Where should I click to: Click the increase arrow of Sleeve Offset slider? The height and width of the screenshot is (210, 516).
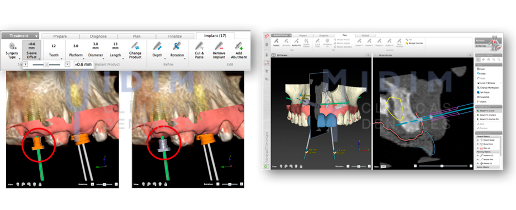pos(67,64)
